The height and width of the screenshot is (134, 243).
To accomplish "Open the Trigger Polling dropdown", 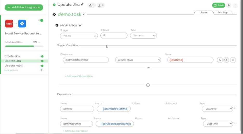I will (x=79, y=36).
